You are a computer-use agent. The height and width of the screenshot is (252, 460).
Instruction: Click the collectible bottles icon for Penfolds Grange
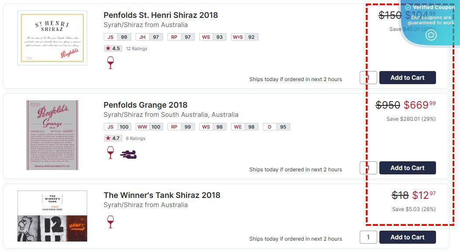[x=128, y=154]
